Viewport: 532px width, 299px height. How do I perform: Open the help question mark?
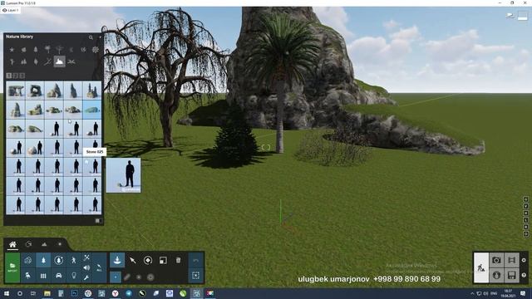tap(524, 275)
